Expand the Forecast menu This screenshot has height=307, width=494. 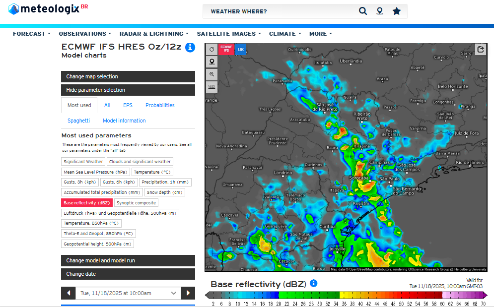tap(32, 34)
